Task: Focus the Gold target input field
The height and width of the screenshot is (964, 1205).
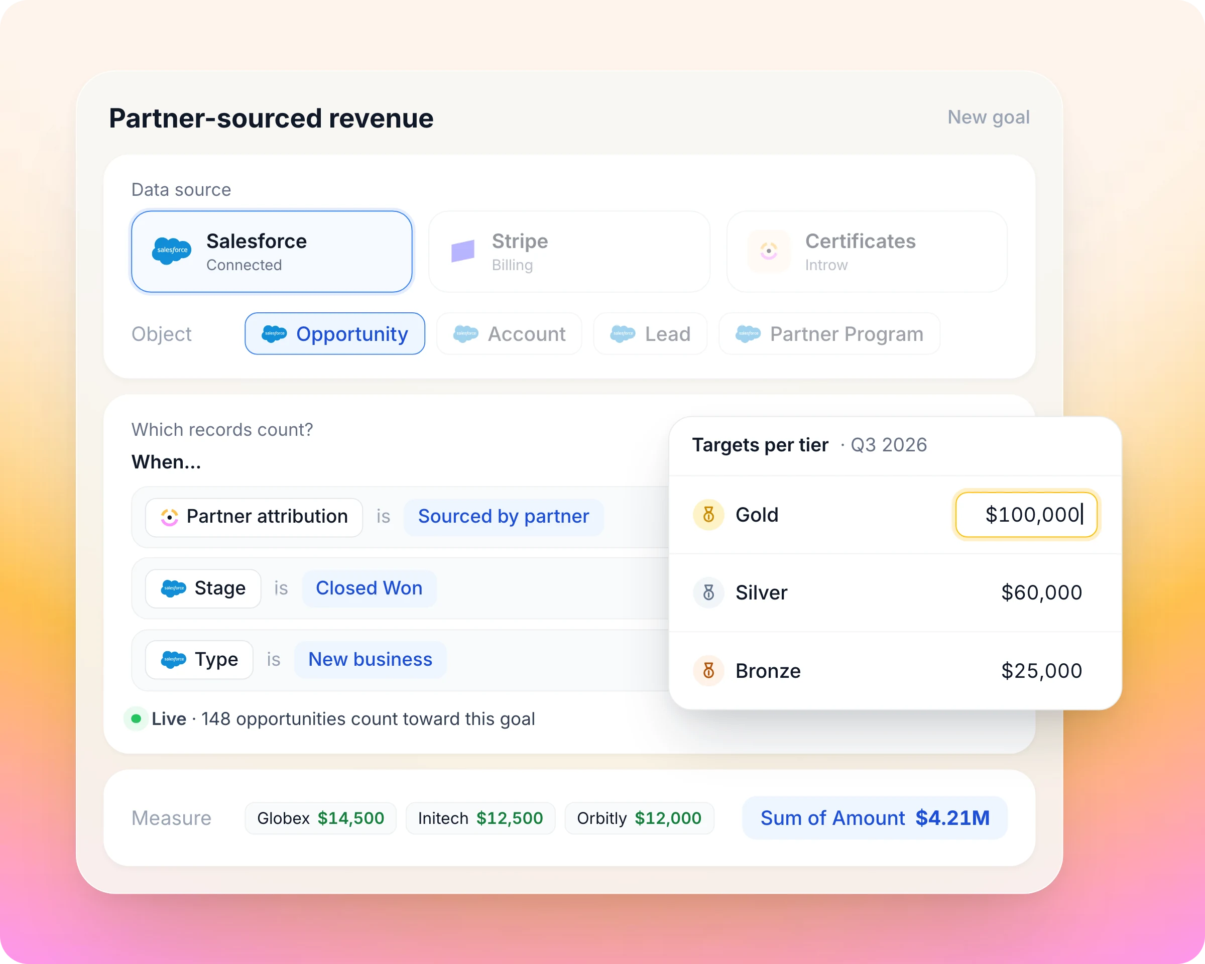Action: click(1026, 514)
